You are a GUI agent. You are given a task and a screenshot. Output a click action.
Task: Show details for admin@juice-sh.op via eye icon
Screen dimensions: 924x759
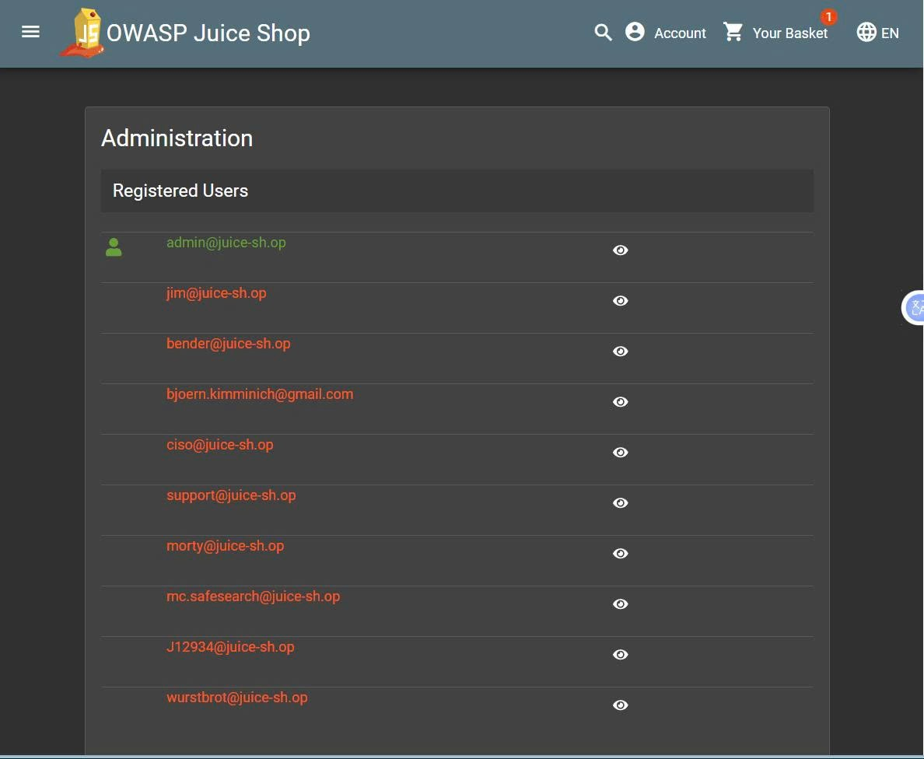point(620,250)
